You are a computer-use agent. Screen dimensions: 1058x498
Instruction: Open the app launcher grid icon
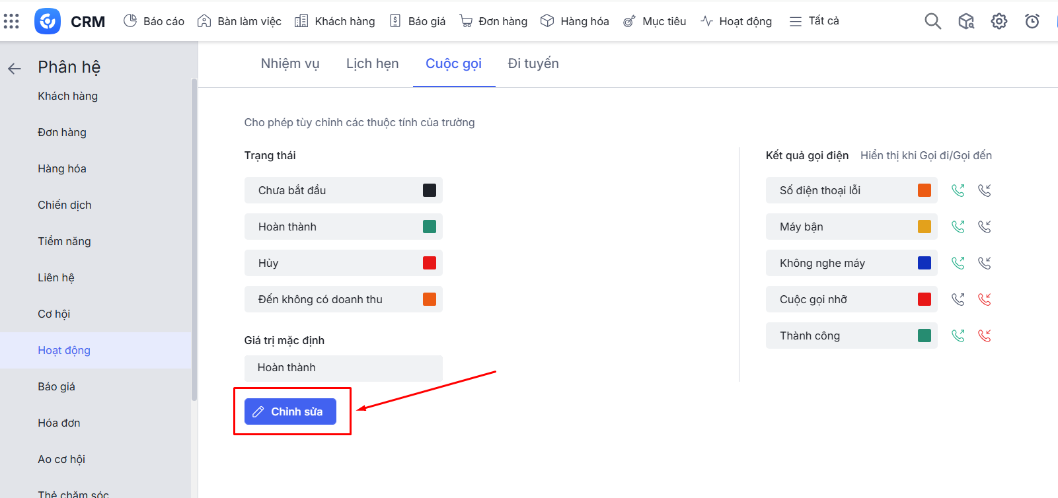click(x=11, y=21)
